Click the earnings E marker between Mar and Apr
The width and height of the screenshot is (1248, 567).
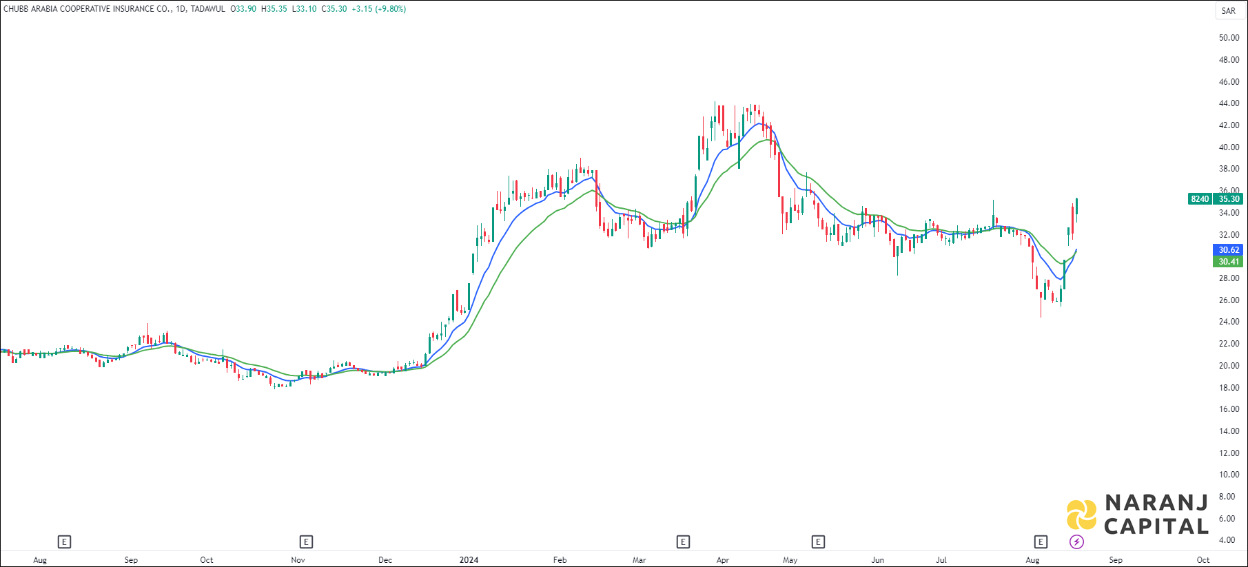(683, 542)
